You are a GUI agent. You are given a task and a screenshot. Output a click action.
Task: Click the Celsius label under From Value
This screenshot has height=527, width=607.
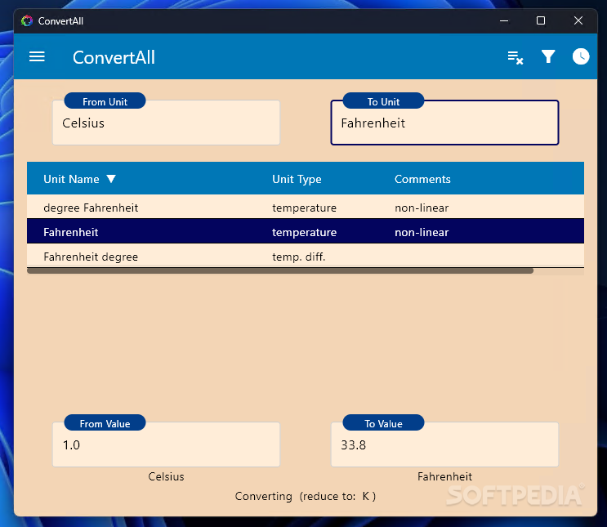pos(166,476)
